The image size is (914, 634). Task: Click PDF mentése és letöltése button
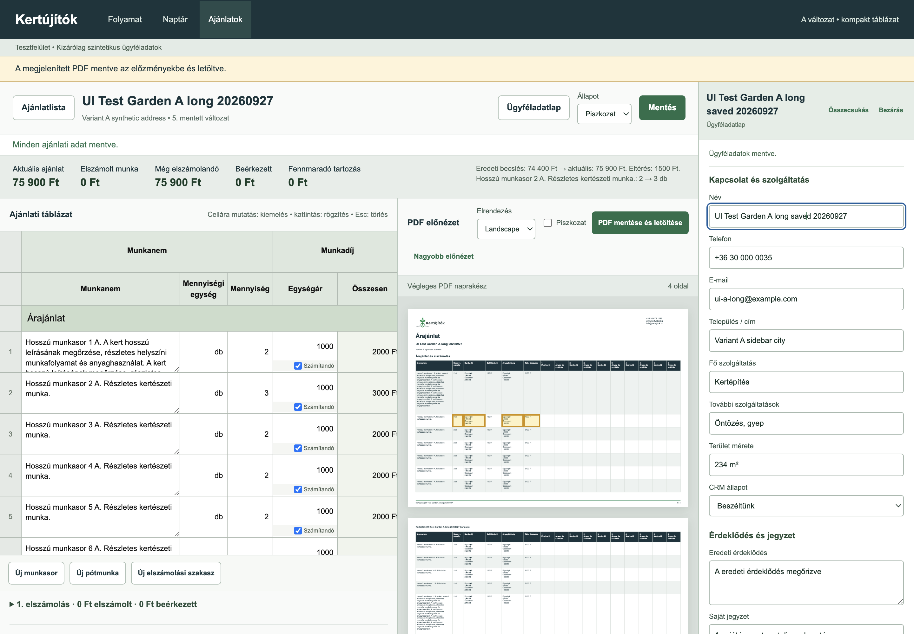[640, 223]
